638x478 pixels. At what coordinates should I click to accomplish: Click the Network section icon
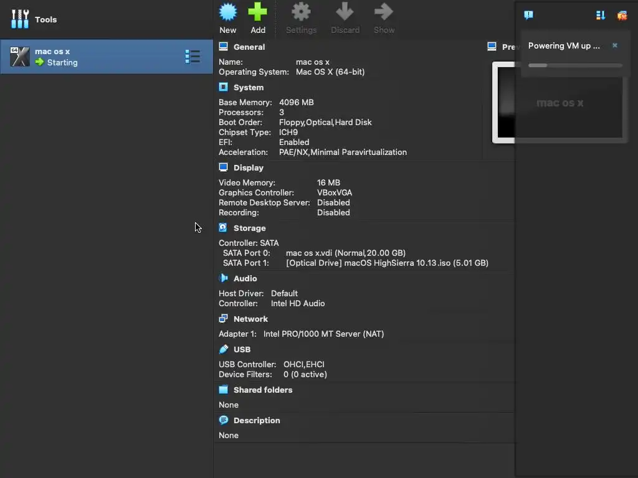coord(224,318)
